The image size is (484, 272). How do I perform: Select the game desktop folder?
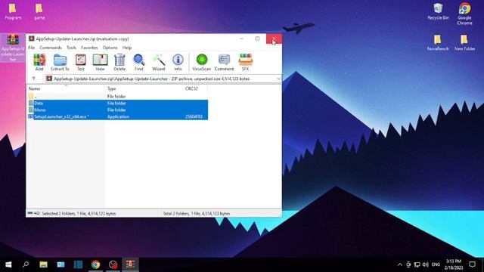(39, 12)
